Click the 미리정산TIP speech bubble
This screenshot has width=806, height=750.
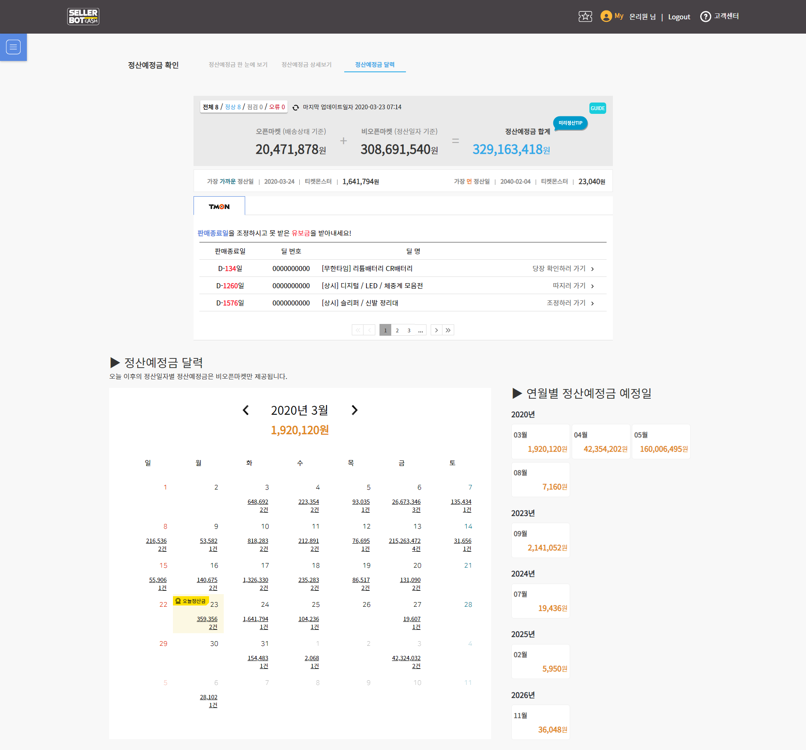[570, 123]
